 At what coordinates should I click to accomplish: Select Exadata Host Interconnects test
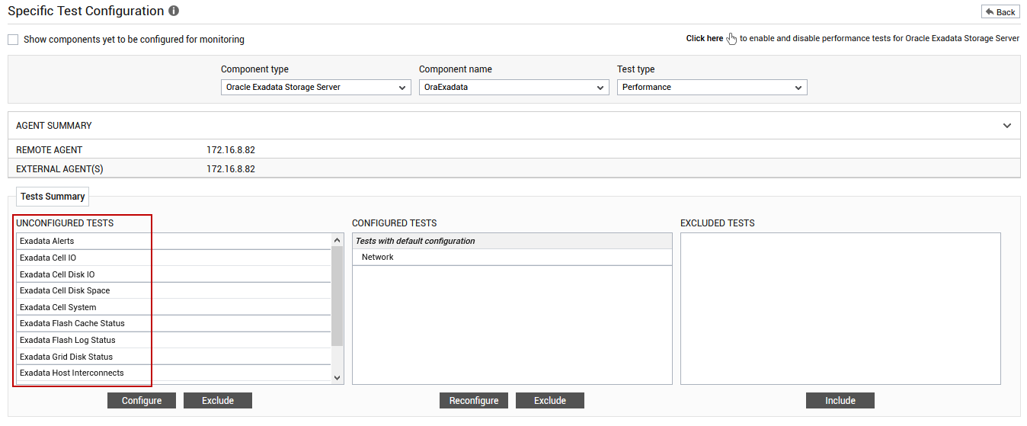coord(174,373)
